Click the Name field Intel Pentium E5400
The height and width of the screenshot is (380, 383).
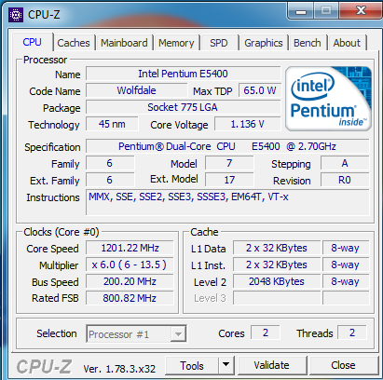tap(184, 74)
